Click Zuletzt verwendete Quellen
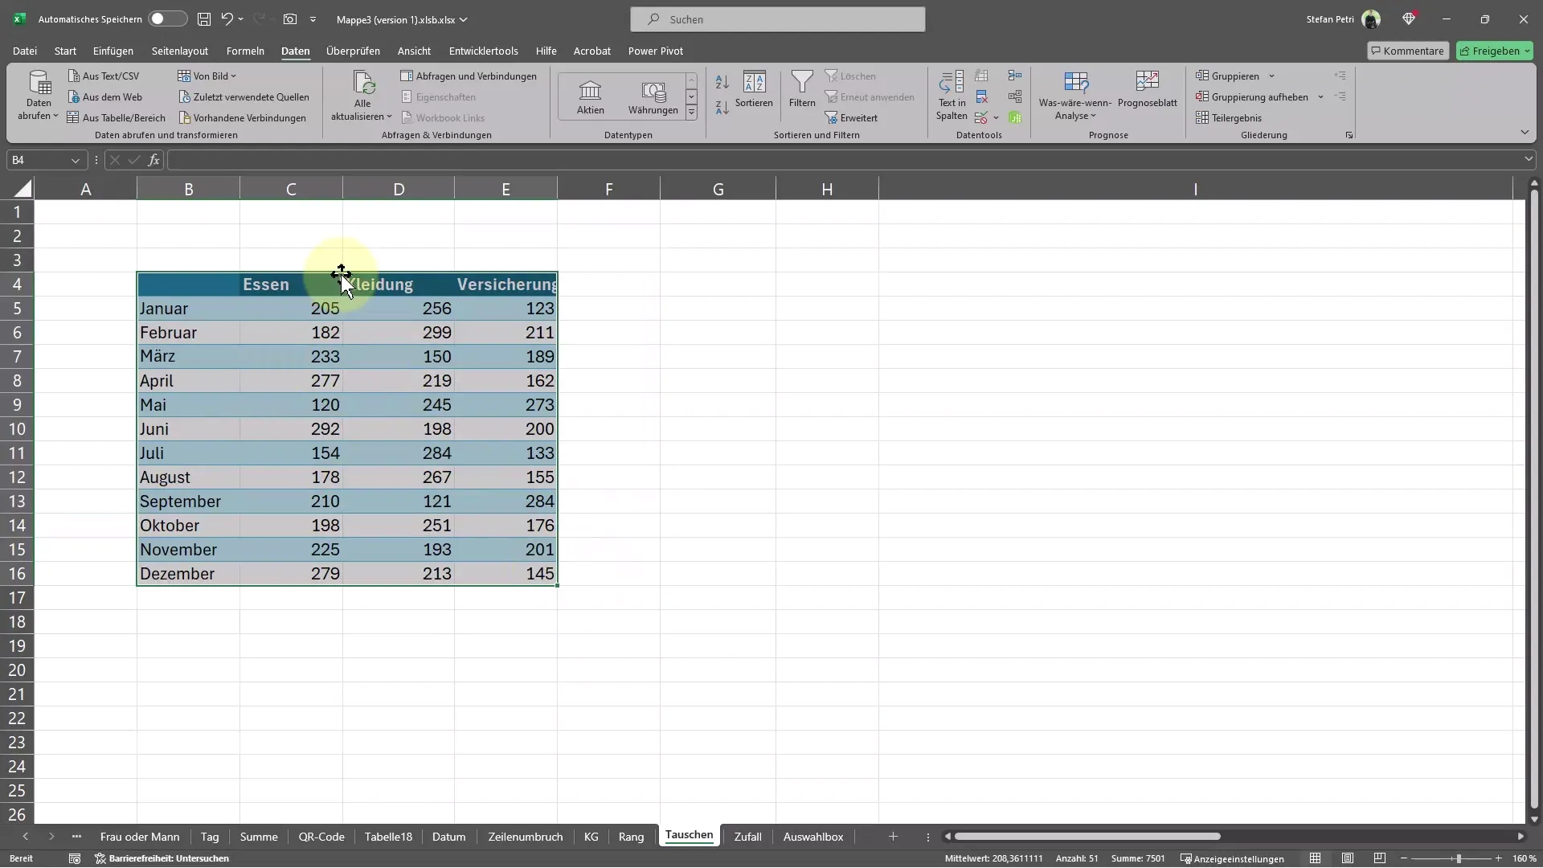This screenshot has width=1543, height=868. pyautogui.click(x=244, y=97)
